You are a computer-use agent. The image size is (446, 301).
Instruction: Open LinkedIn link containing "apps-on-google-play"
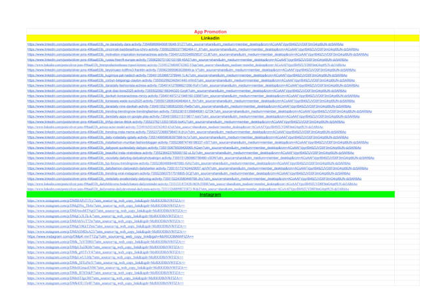pos(193,116)
